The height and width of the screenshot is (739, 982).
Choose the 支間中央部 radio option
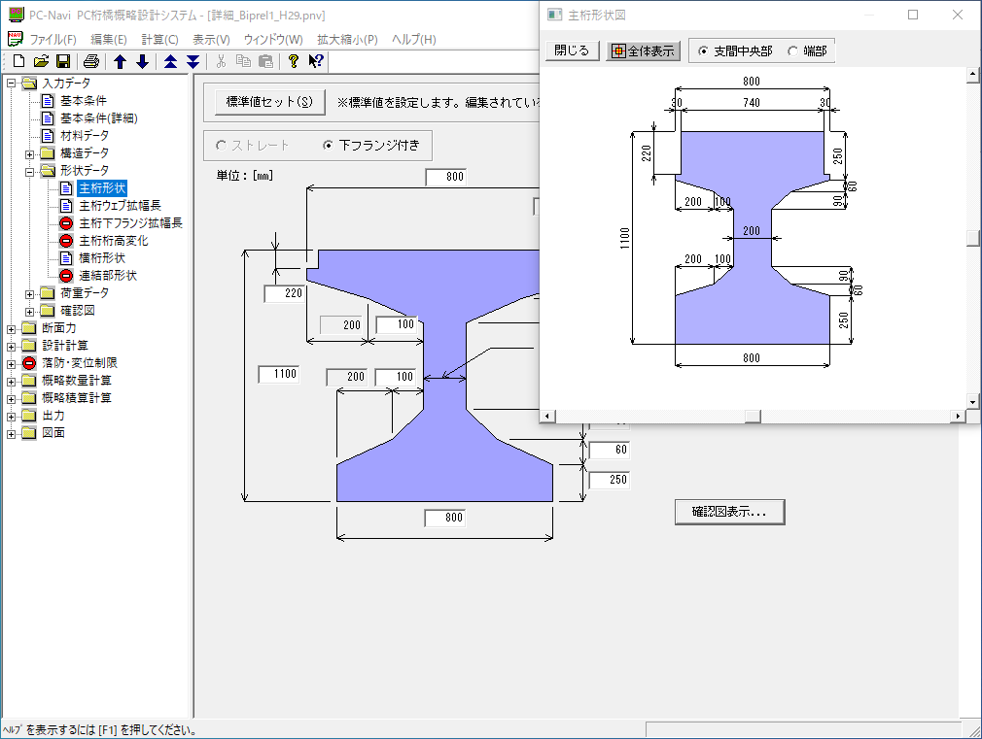point(704,51)
